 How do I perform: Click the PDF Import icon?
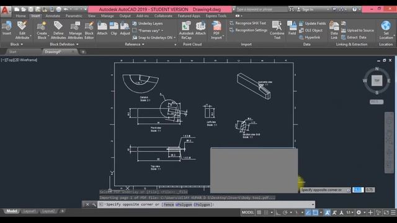click(216, 26)
